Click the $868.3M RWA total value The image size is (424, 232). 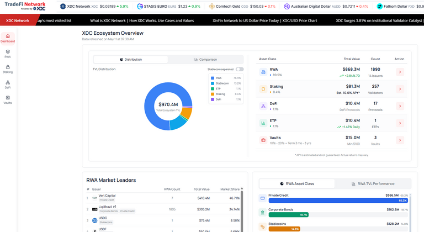pos(351,69)
